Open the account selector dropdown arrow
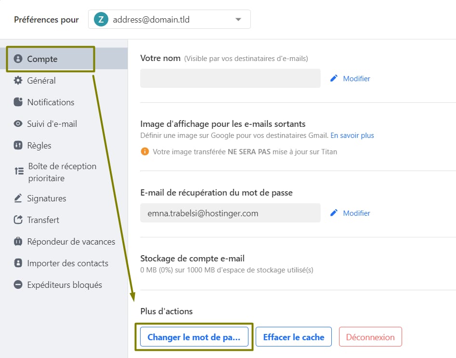Viewport: 456px width, 358px height. tap(238, 20)
